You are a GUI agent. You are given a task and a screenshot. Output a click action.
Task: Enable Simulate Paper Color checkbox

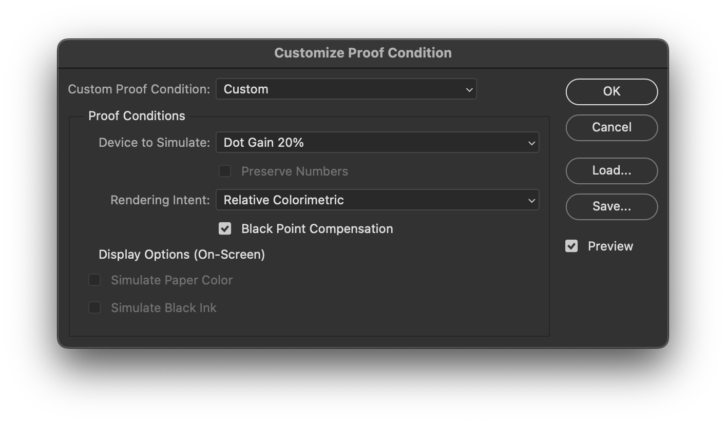pos(94,280)
